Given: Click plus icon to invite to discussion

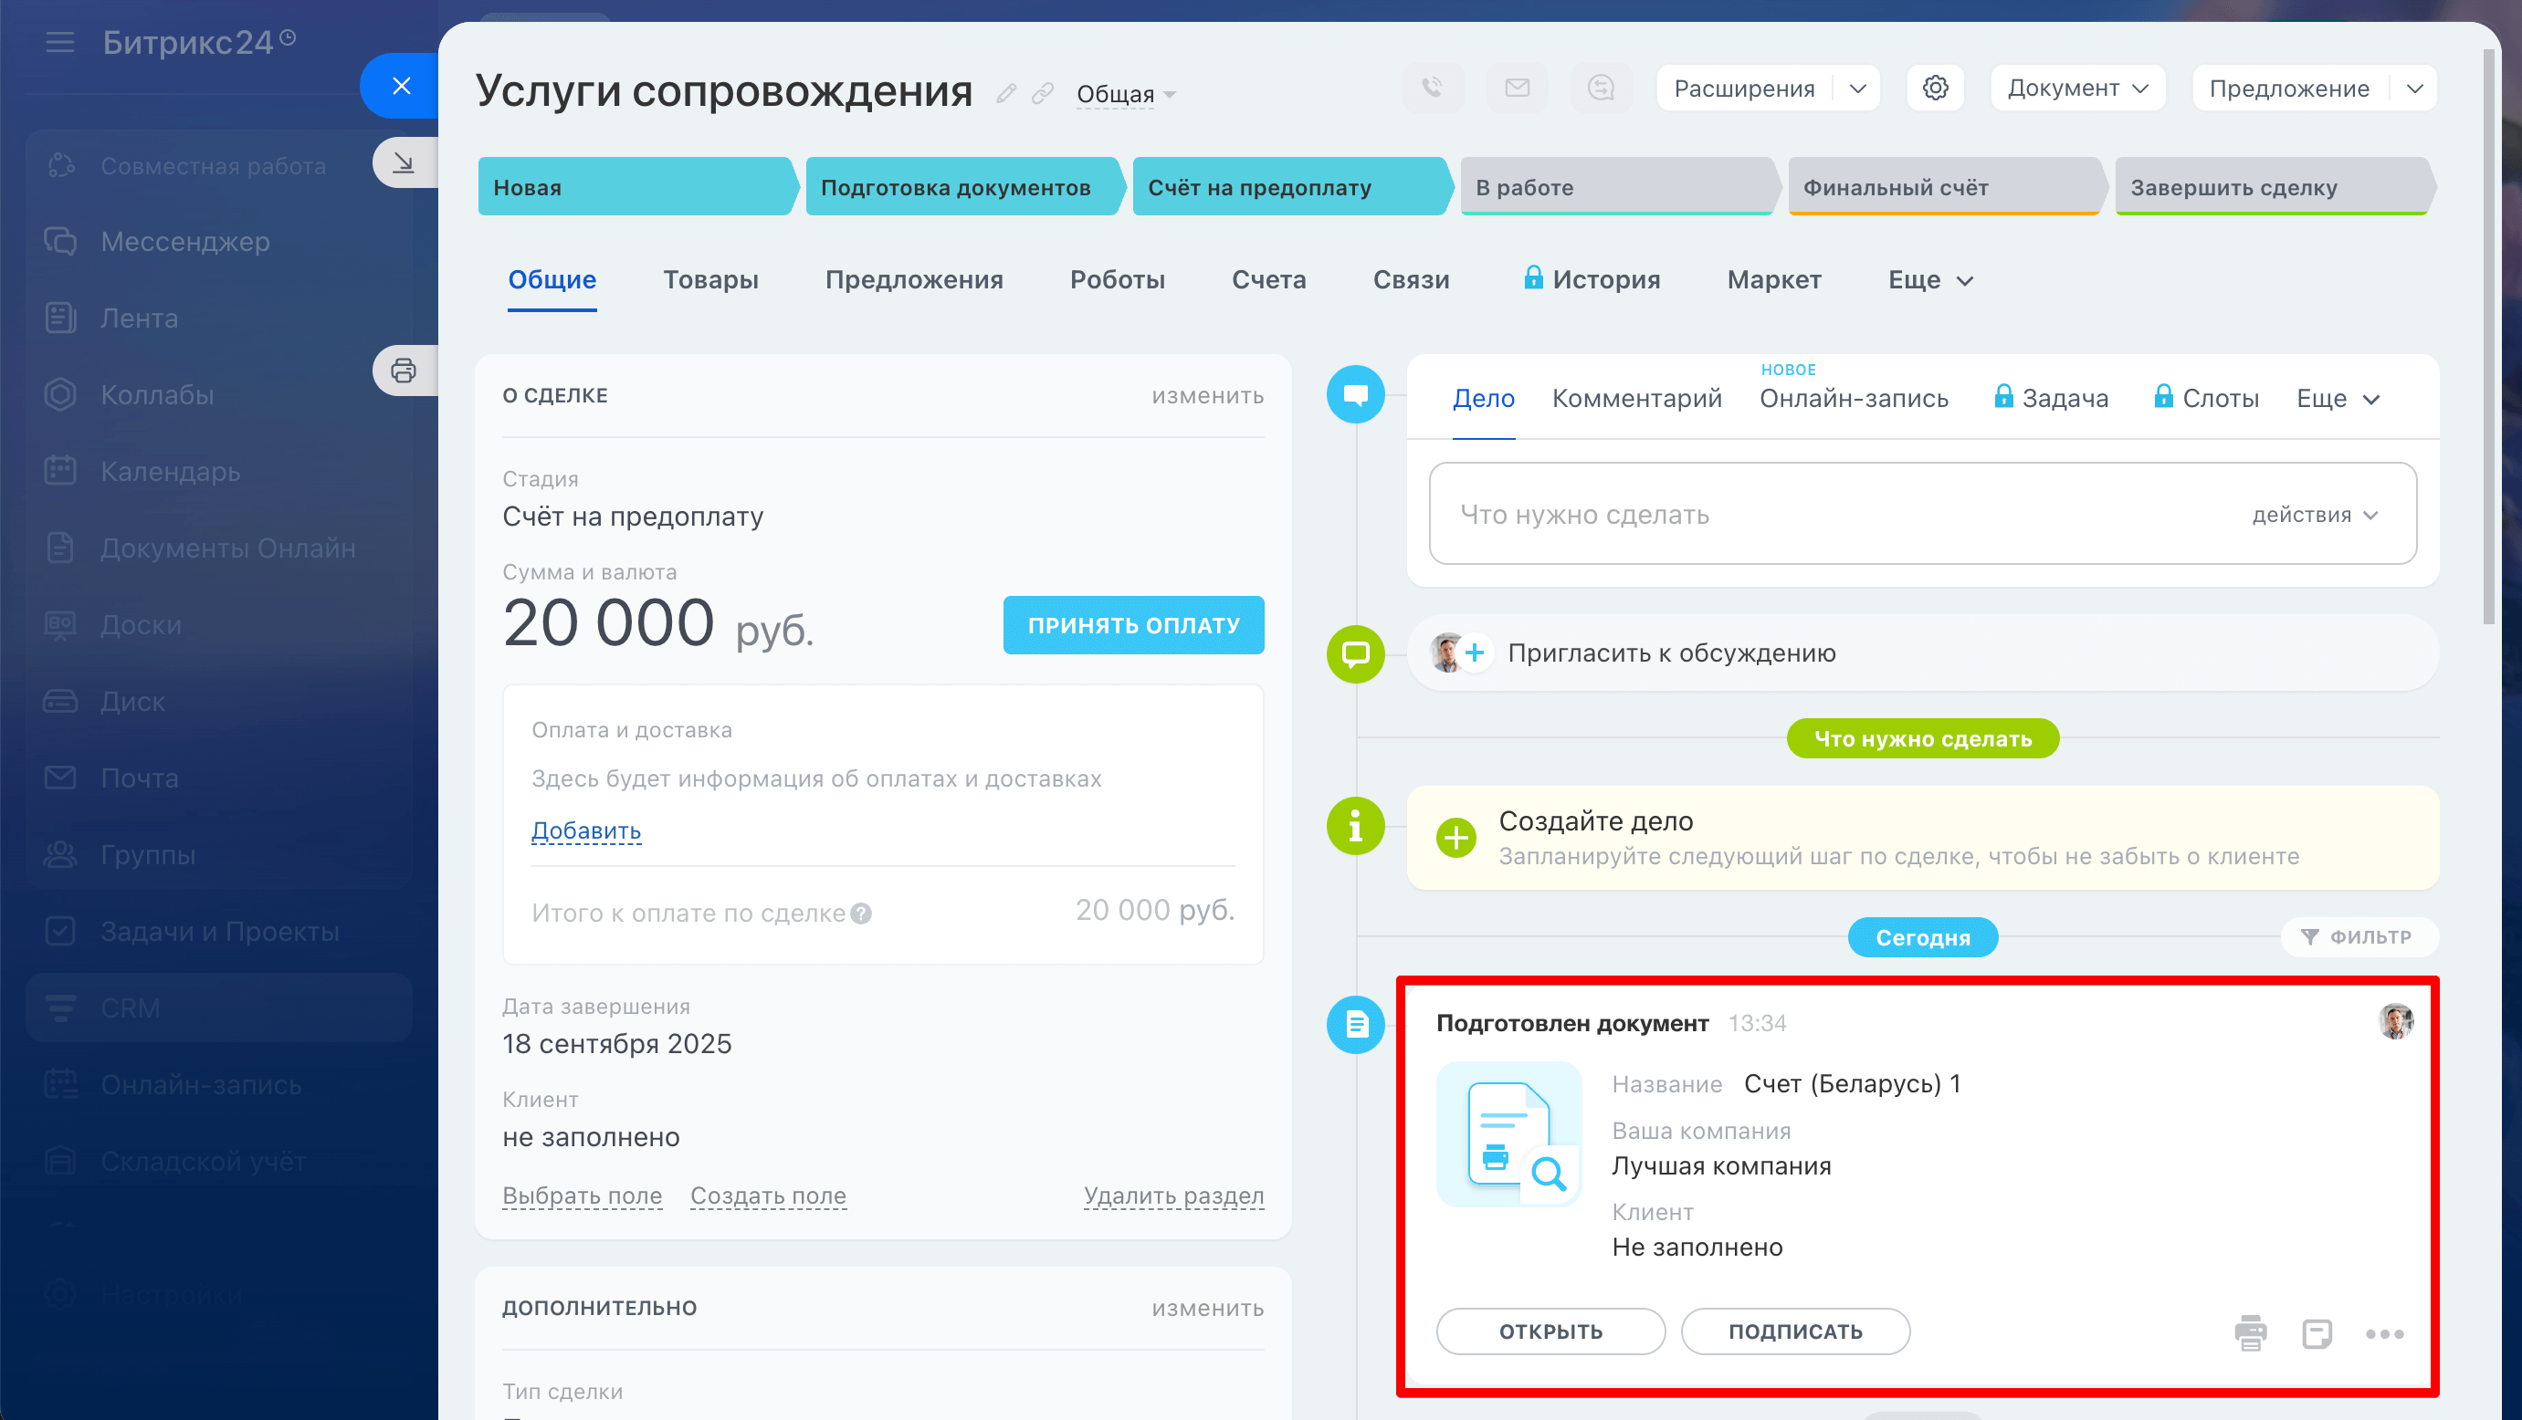Looking at the screenshot, I should coord(1476,653).
